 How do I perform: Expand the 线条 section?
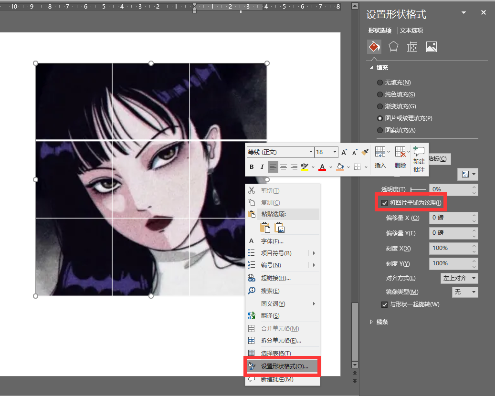[371, 322]
